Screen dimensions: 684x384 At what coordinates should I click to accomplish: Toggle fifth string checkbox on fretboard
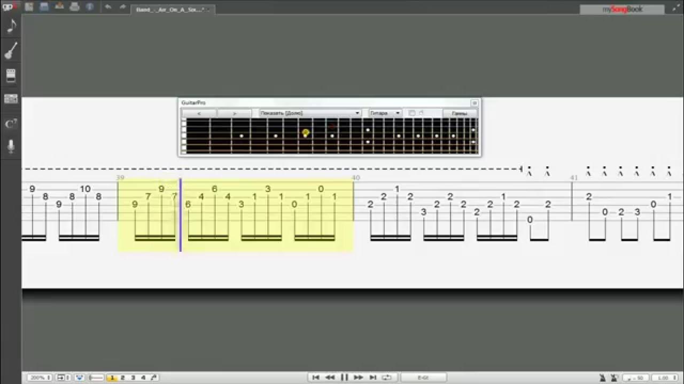pyautogui.click(x=184, y=148)
